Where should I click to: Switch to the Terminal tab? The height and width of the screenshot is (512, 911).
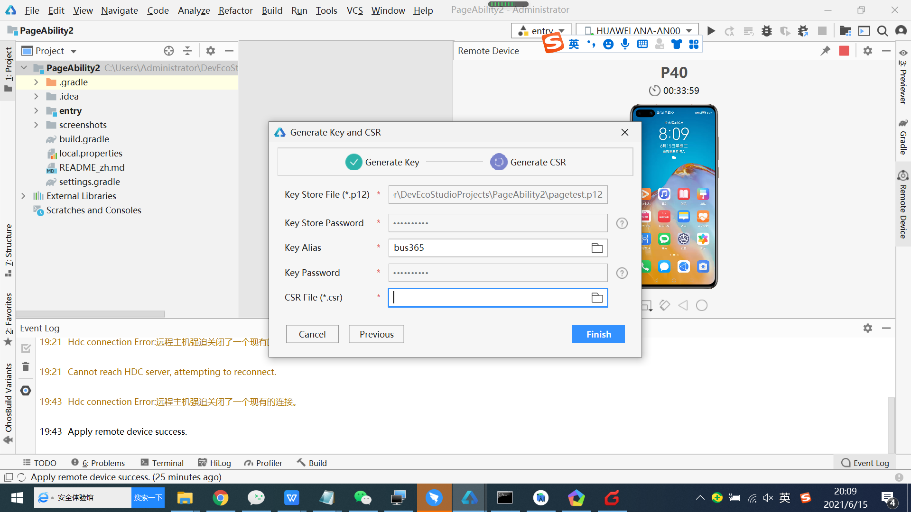[162, 463]
